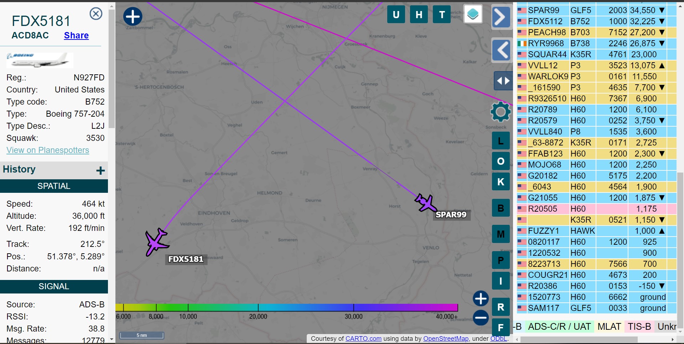
Task: Click table horizontal scrollbar at bottom
Action: tap(579, 340)
